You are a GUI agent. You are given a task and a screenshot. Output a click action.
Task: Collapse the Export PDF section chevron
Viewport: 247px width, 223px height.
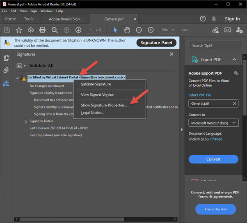coord(234,60)
